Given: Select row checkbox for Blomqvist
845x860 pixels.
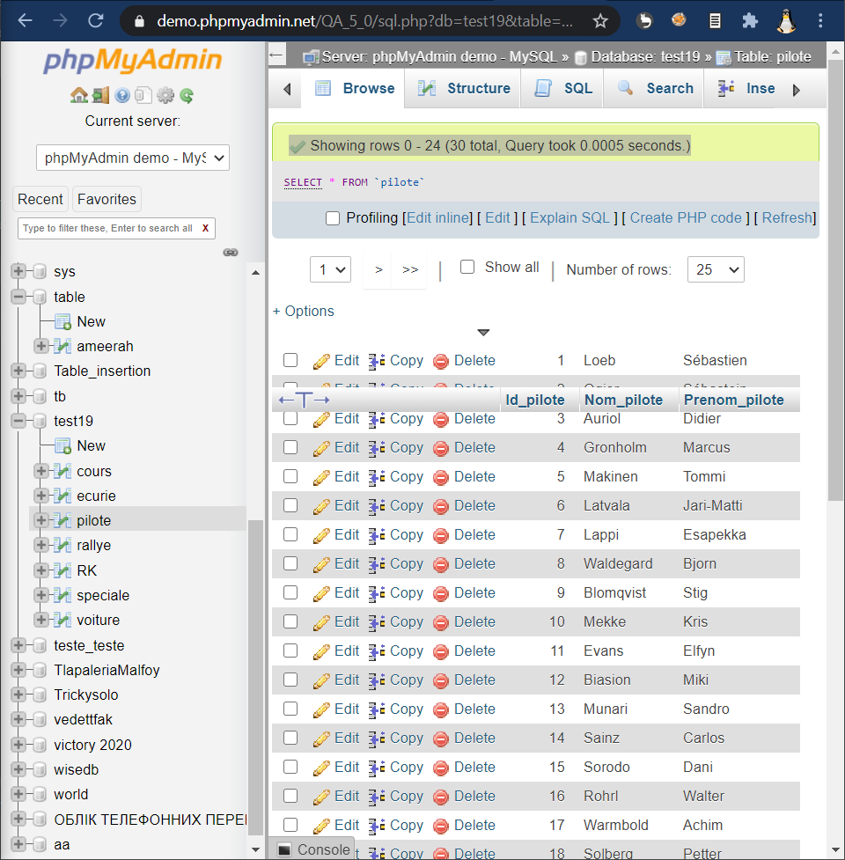Looking at the screenshot, I should (x=290, y=593).
